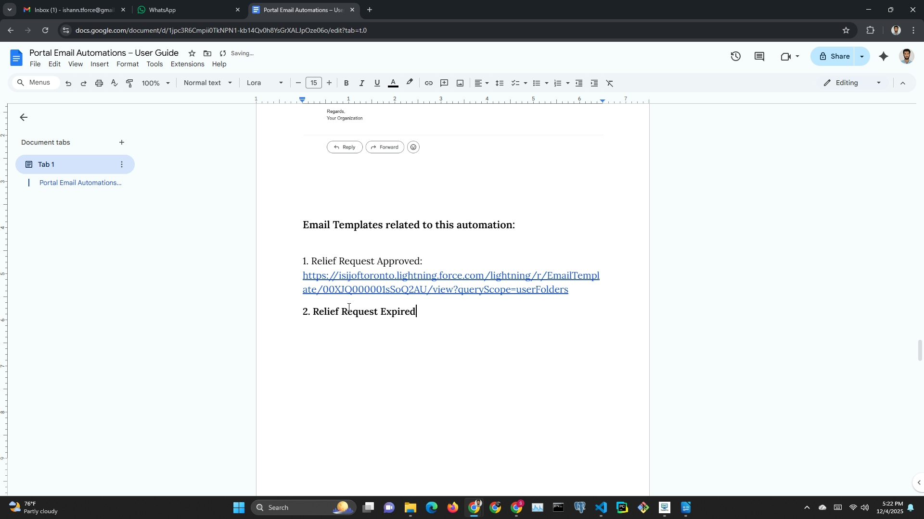Open the Lora font dropdown

[264, 83]
